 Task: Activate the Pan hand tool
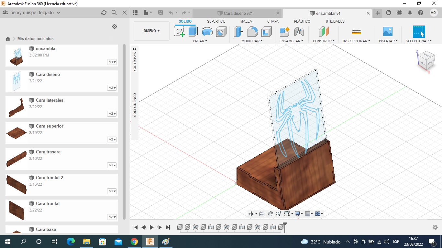[x=270, y=214]
